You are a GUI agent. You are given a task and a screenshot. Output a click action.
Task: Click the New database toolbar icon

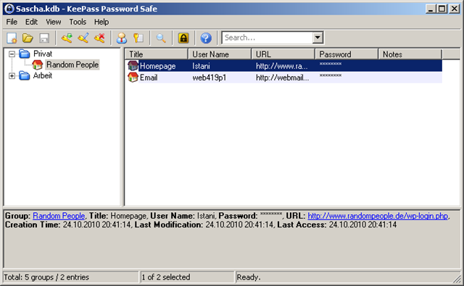(12, 38)
